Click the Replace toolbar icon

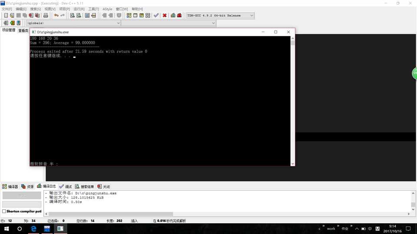(x=79, y=16)
